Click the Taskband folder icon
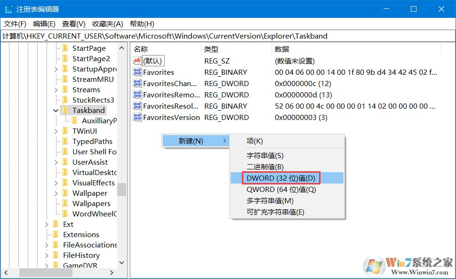The width and height of the screenshot is (456, 279). point(65,110)
